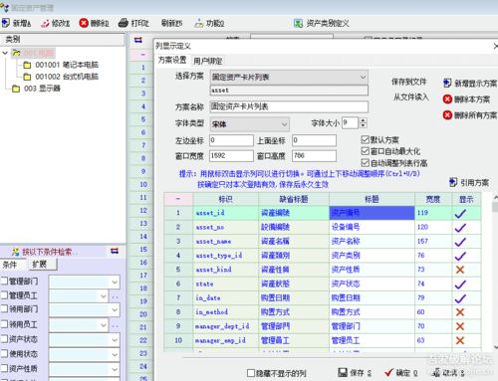Click the 方案名称 input field
The height and width of the screenshot is (381, 498).
point(289,106)
